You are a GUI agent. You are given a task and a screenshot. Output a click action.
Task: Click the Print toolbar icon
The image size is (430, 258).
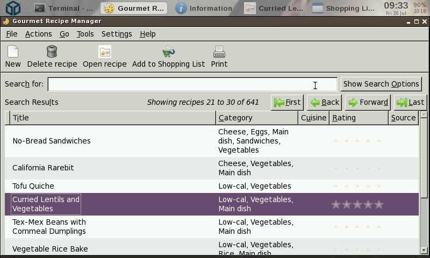(219, 52)
